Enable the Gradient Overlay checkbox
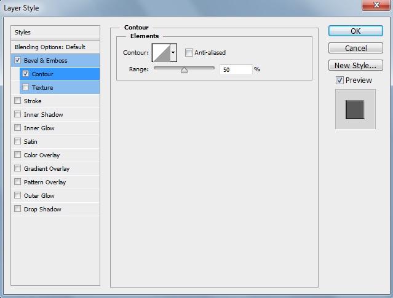Viewport: 393px width, 298px height. (x=18, y=168)
